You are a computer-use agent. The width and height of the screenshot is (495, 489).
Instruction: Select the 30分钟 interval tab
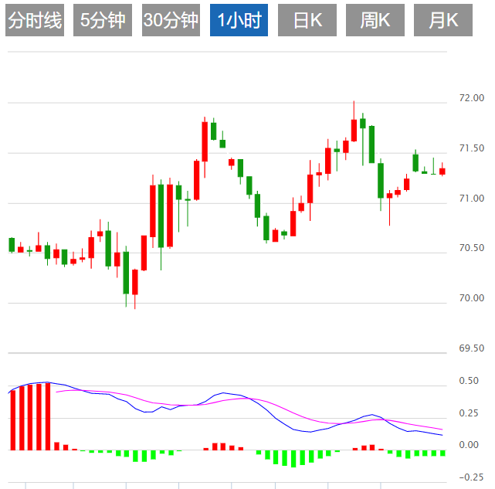[171, 20]
